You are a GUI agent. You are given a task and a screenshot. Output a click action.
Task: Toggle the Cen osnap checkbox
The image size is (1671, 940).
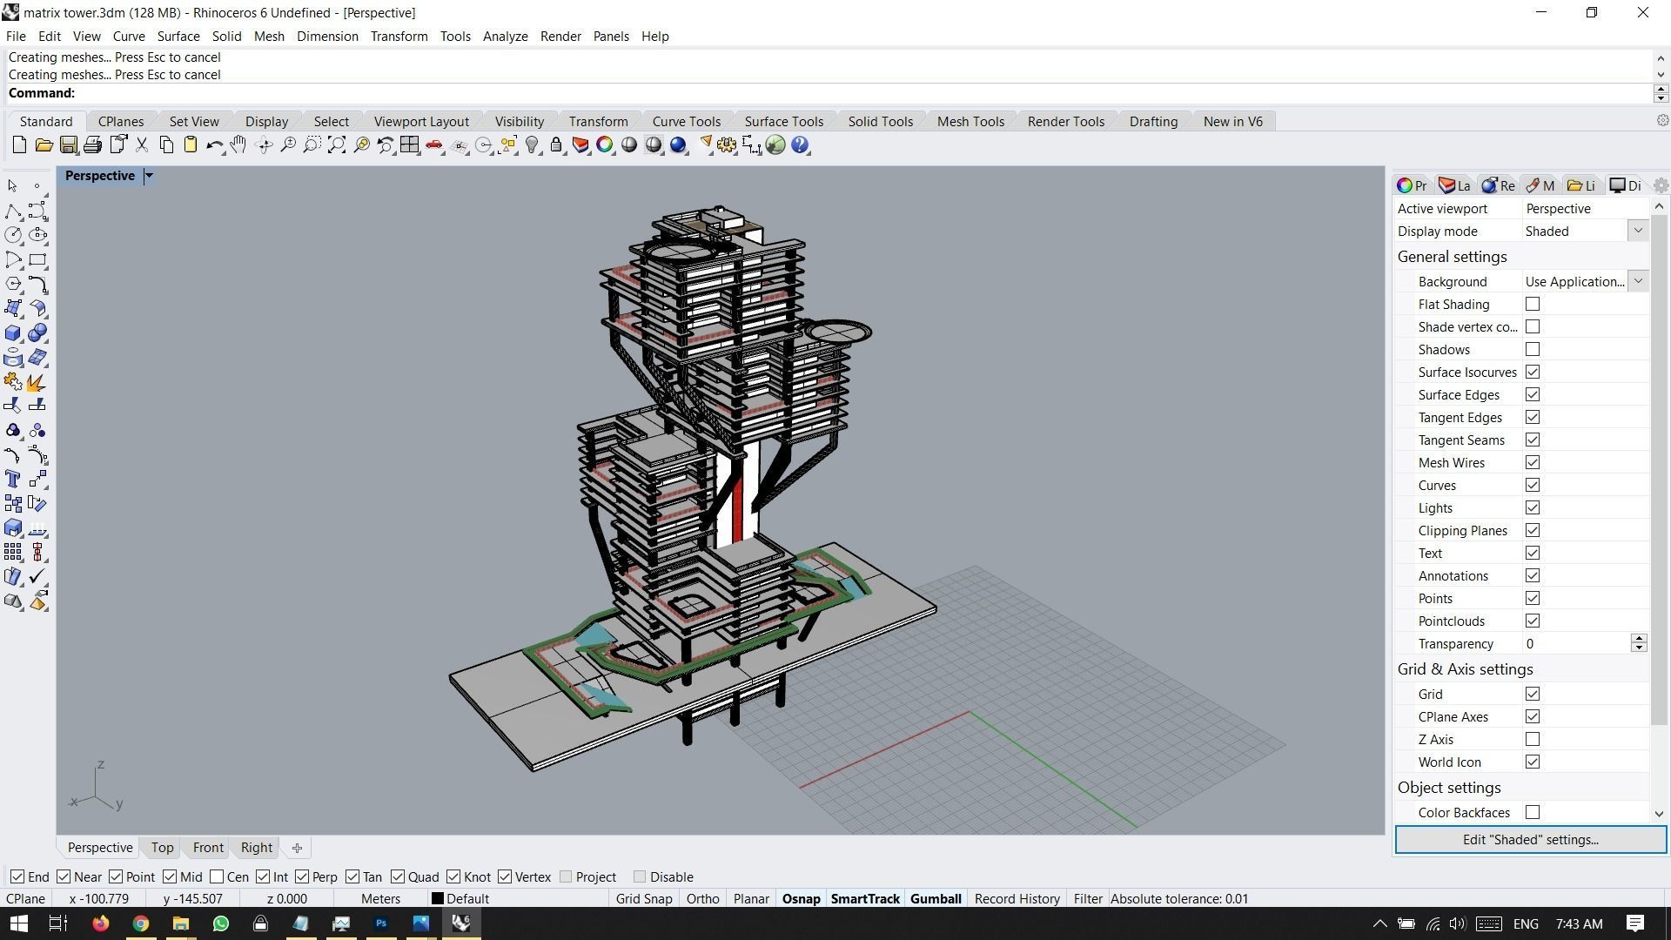click(x=217, y=877)
